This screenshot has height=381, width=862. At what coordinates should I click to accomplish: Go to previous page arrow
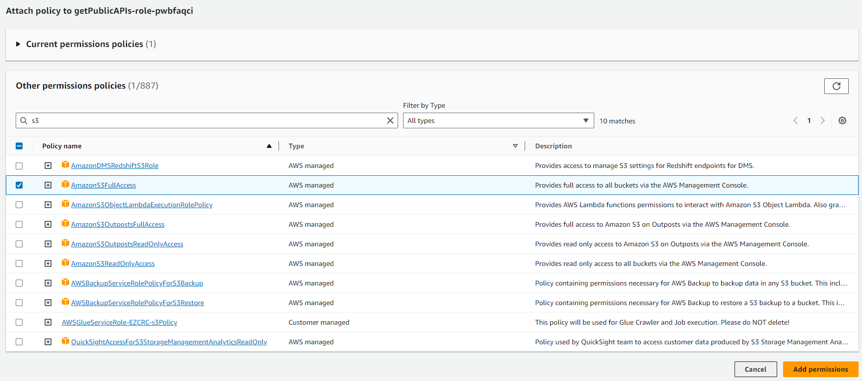click(x=795, y=120)
